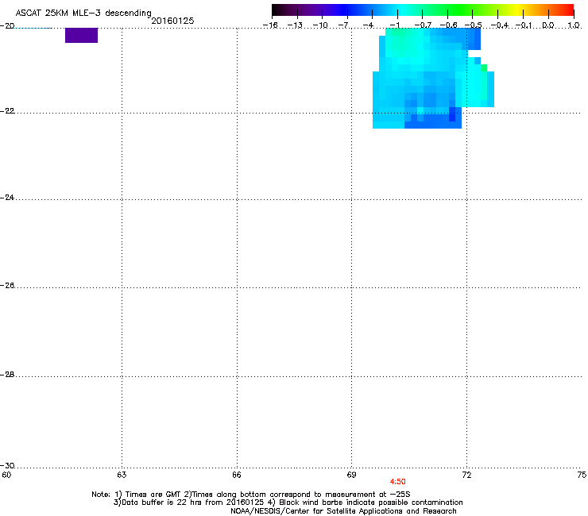588x516 pixels.
Task: Click the purple rectangle near longitude 62
Action: [x=81, y=35]
